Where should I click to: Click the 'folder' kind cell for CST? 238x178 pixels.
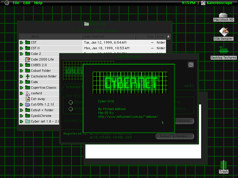point(161,42)
